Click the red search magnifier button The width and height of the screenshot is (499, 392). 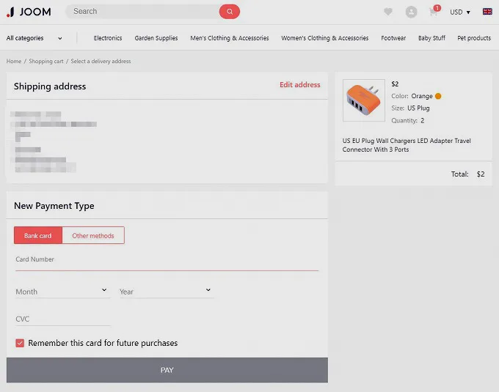tap(229, 12)
